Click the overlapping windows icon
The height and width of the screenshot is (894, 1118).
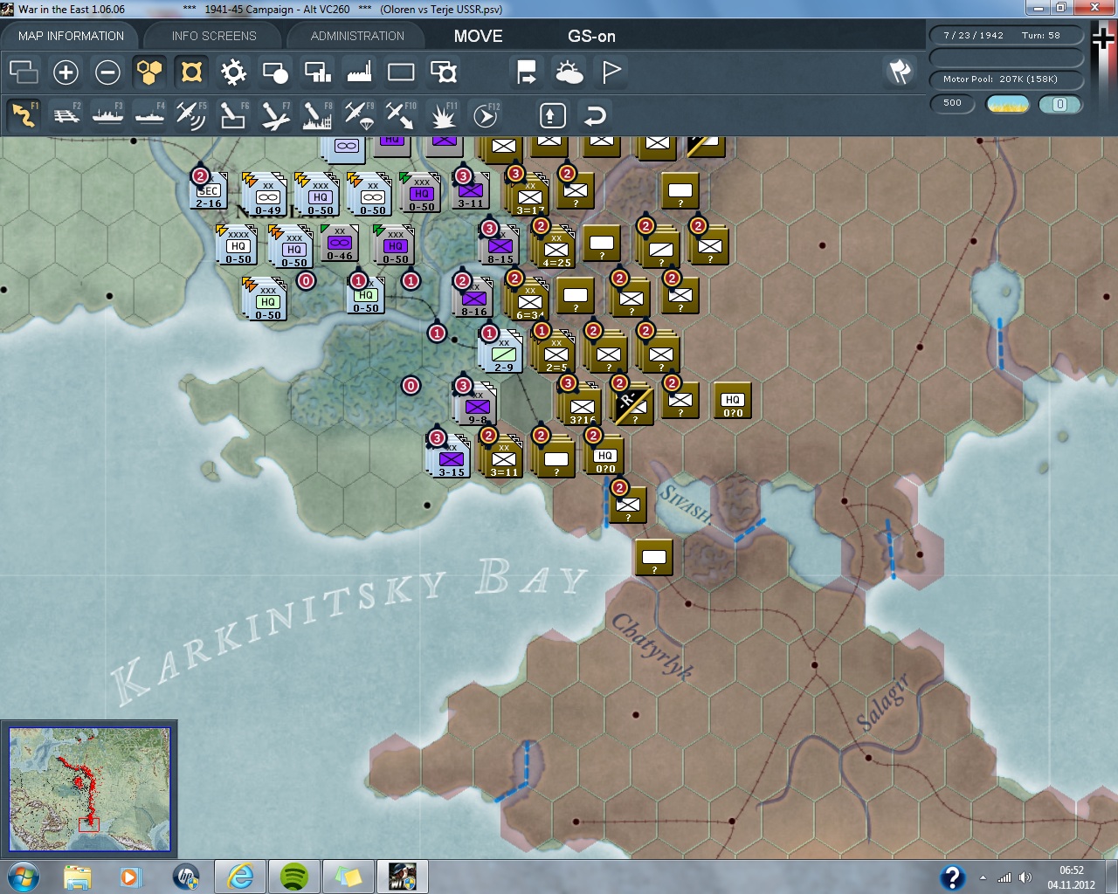(24, 72)
